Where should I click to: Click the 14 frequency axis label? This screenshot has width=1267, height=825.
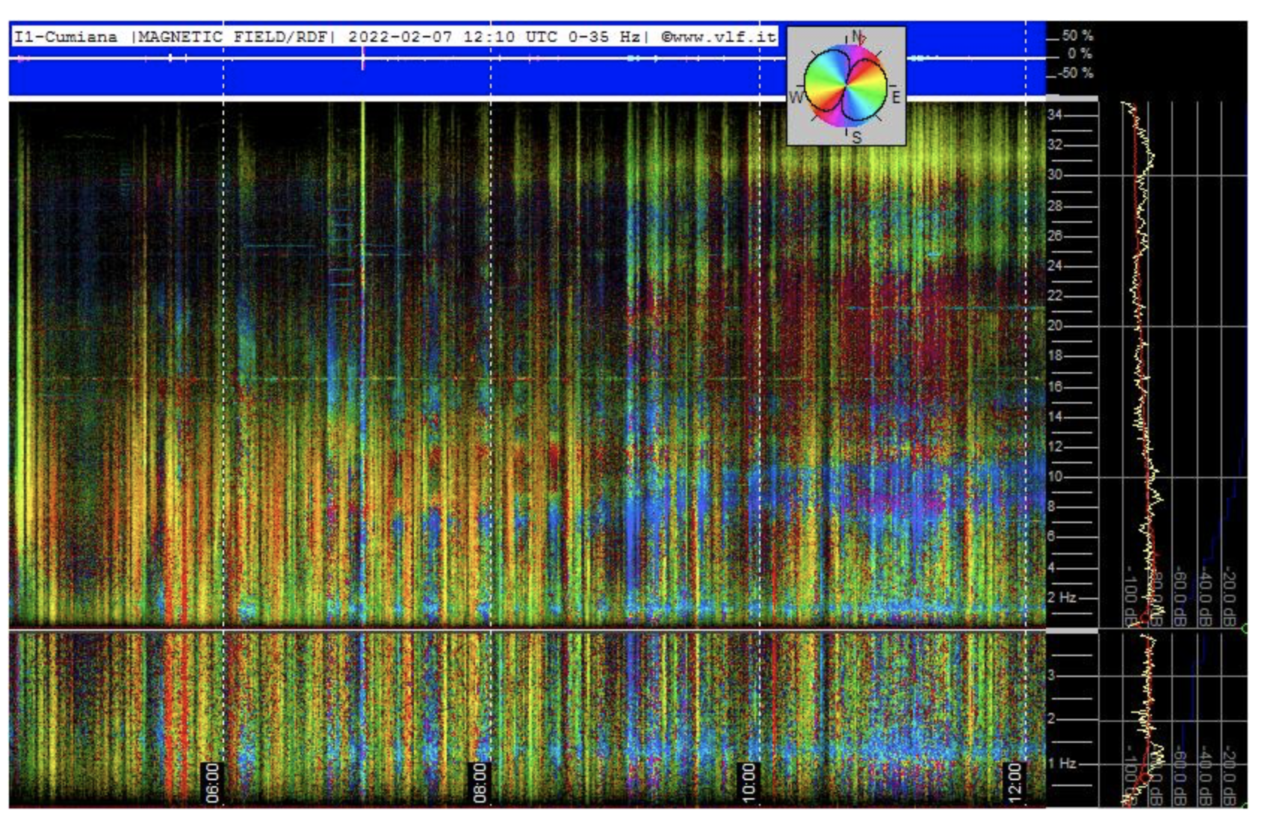(x=1055, y=416)
